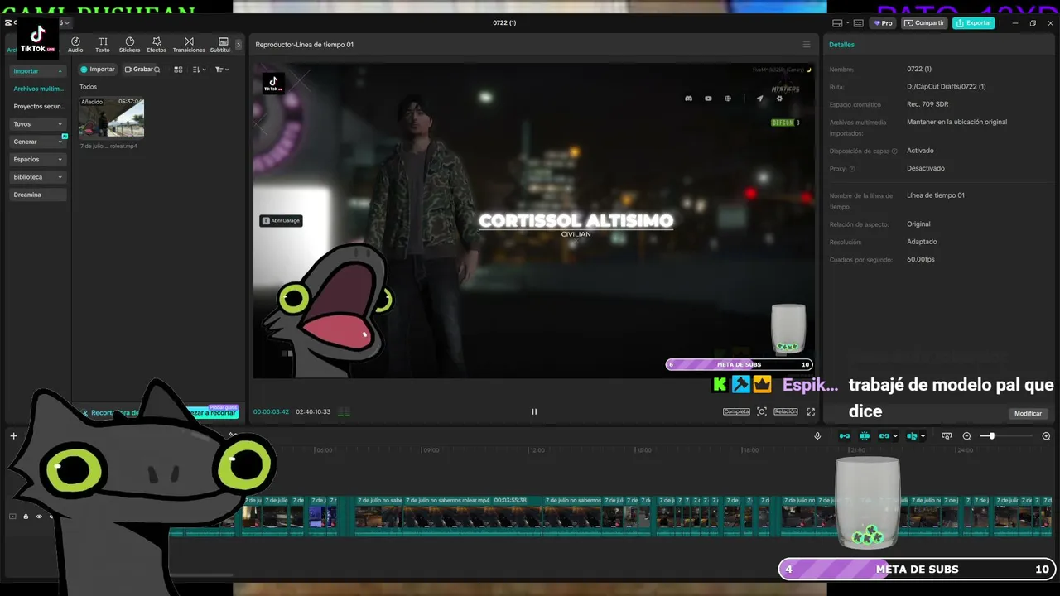Adjust the timeline zoom slider
This screenshot has width=1060, height=596.
click(x=991, y=436)
